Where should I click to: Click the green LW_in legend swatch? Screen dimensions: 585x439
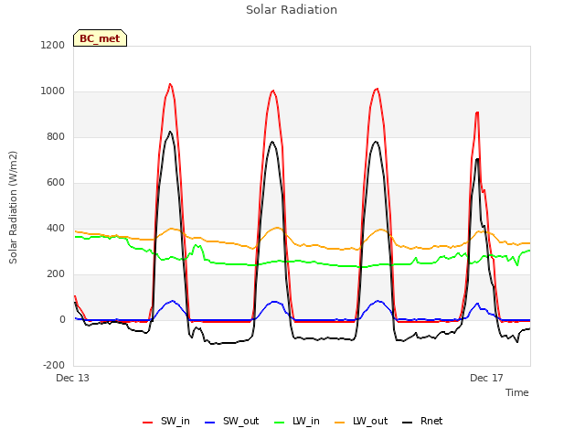pos(279,423)
